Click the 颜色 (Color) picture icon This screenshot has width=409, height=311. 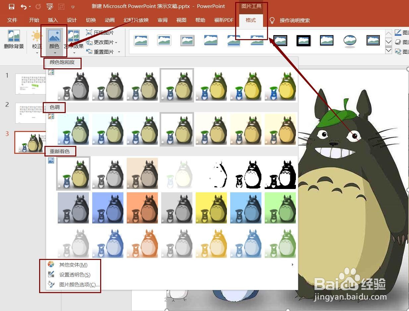54,36
